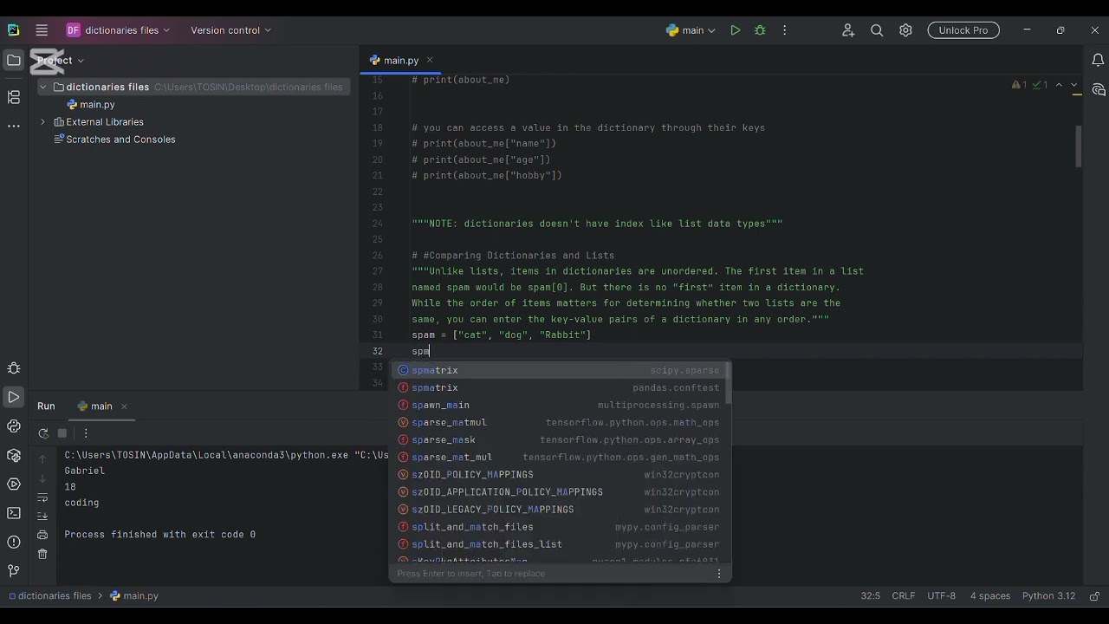Open IDE settings gear
The image size is (1109, 624).
[x=905, y=30]
